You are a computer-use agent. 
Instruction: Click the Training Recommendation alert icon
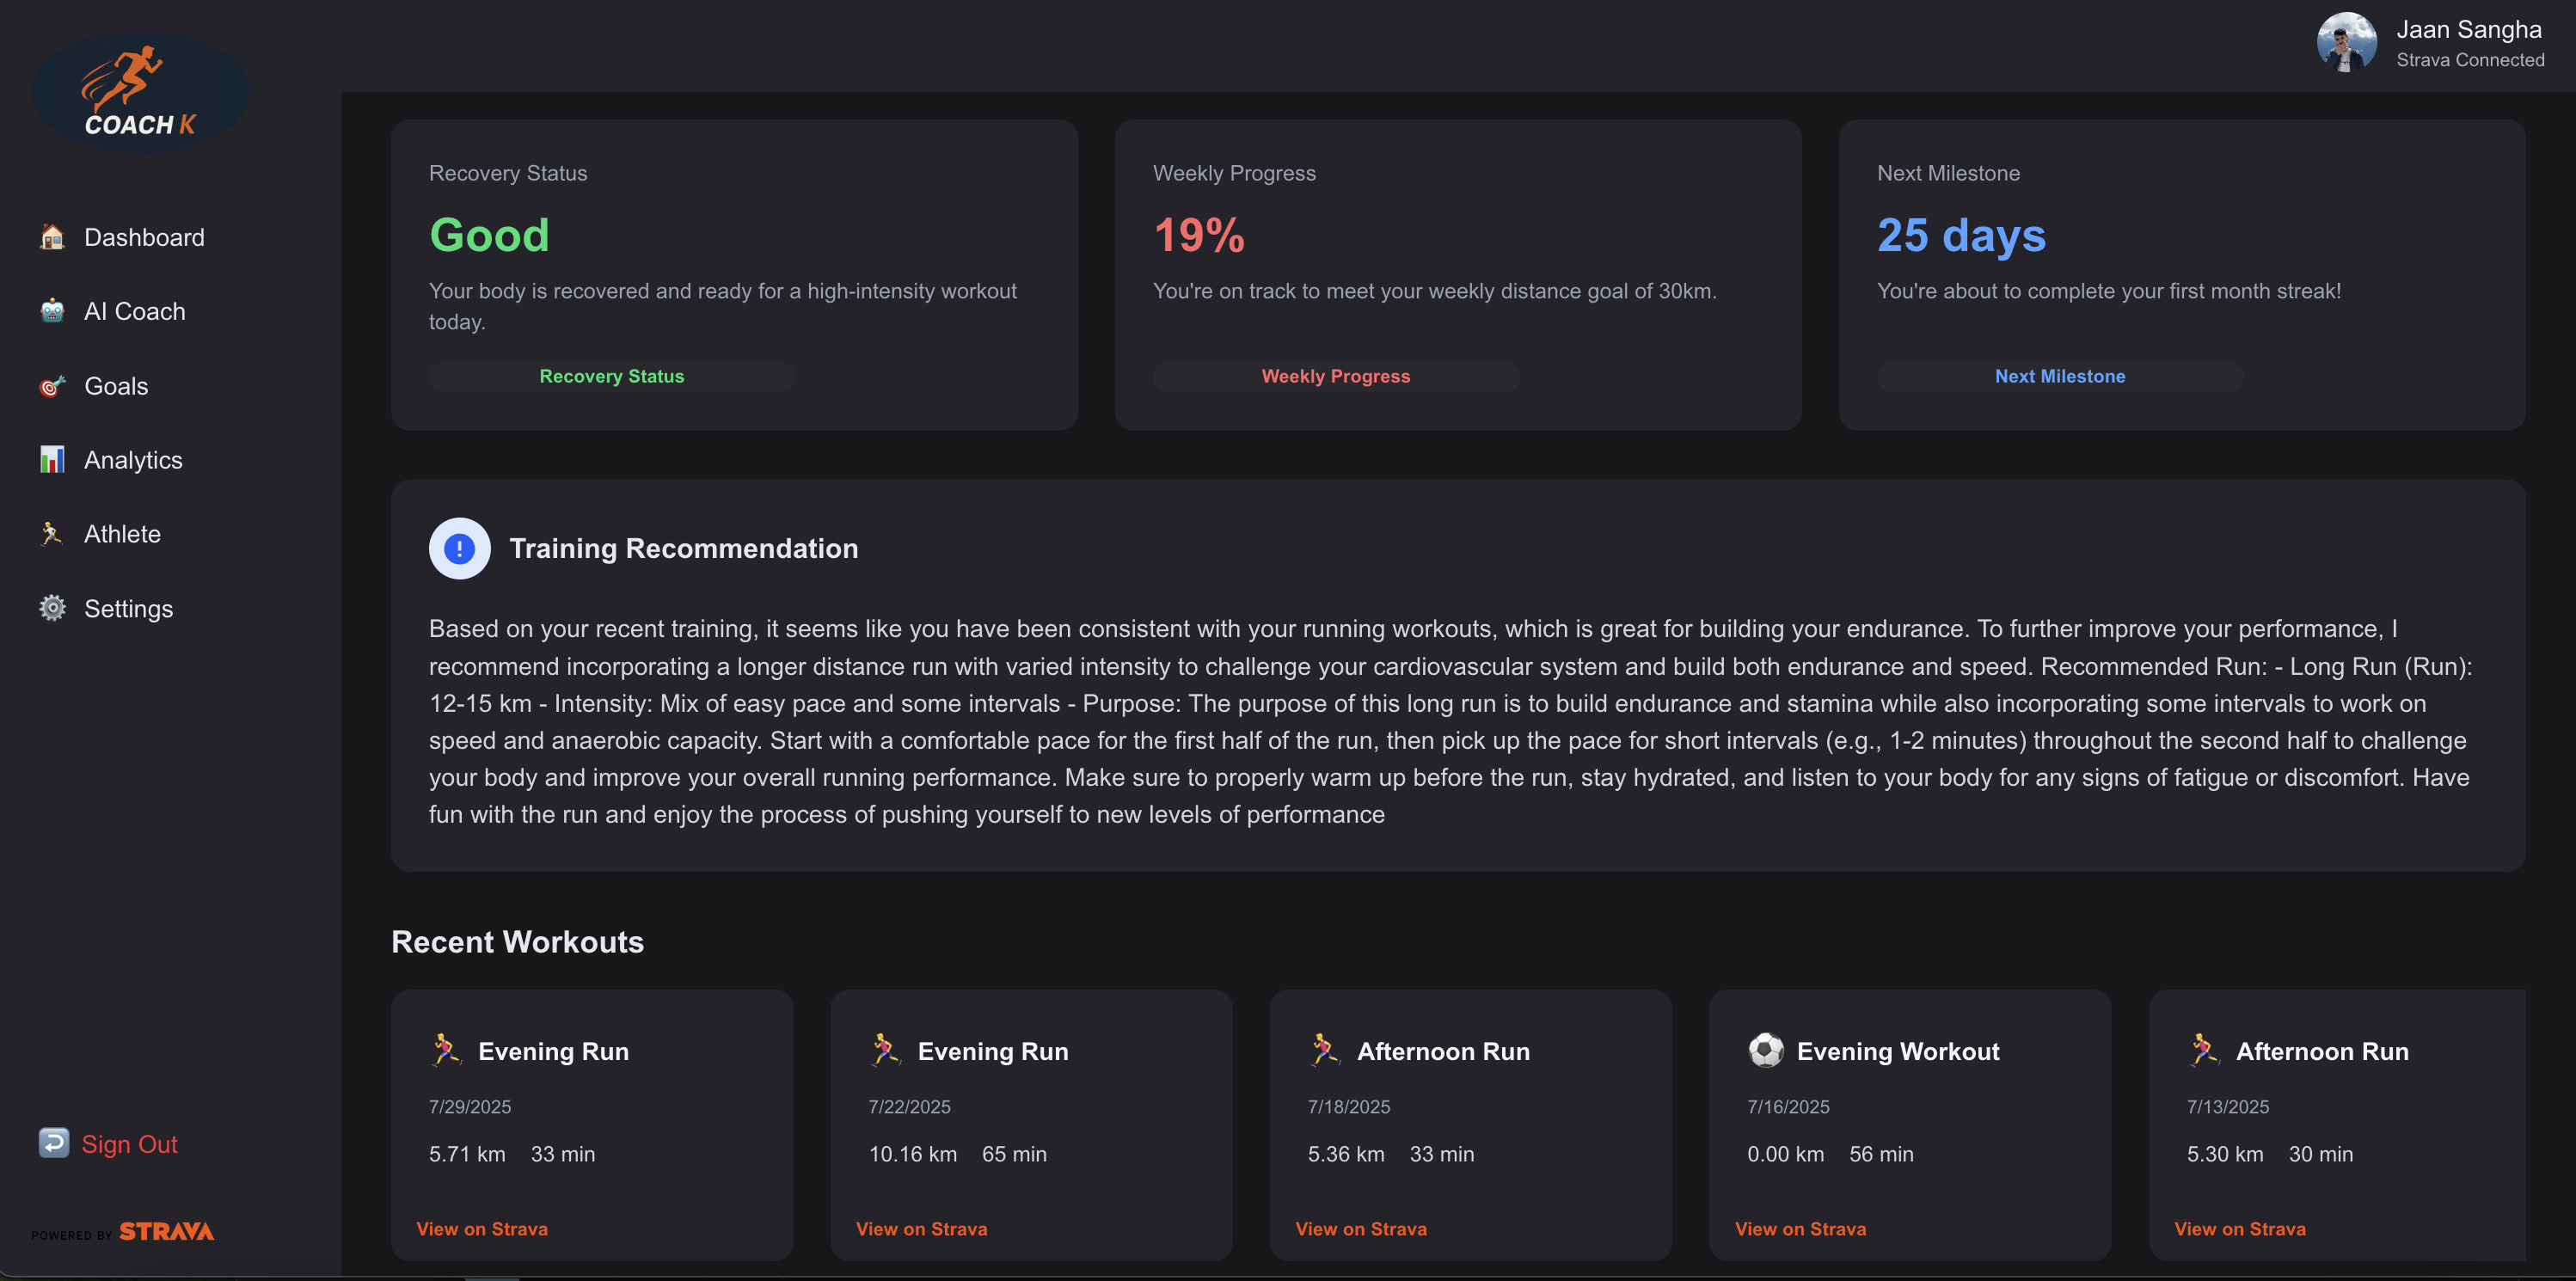(x=459, y=548)
